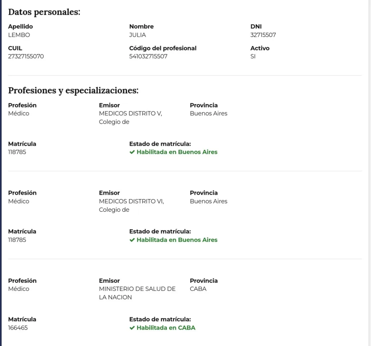The image size is (371, 346).
Task: Click the green checkmark beside second Habilitada en Buenos Aires
Action: pyautogui.click(x=132, y=240)
